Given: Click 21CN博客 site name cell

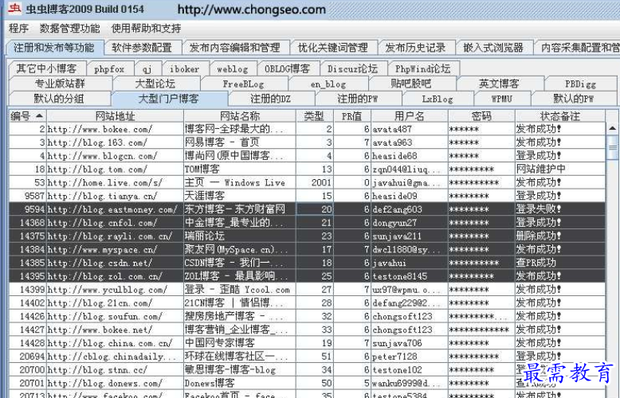Looking at the screenshot, I should tap(240, 303).
